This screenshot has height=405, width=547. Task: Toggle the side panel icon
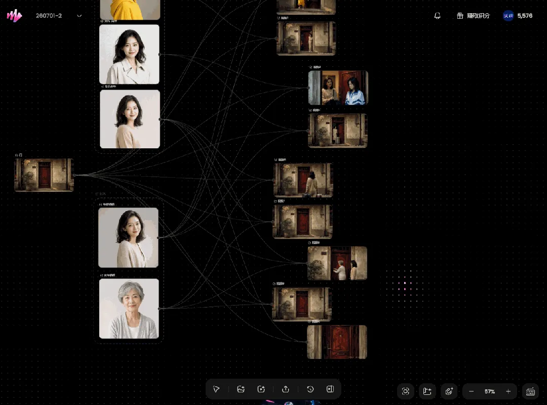point(330,389)
